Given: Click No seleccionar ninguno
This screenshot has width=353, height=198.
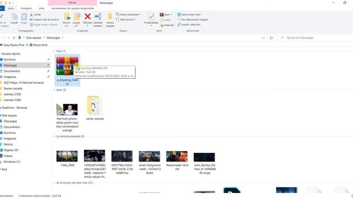Looking at the screenshot, I should pyautogui.click(x=192, y=20).
